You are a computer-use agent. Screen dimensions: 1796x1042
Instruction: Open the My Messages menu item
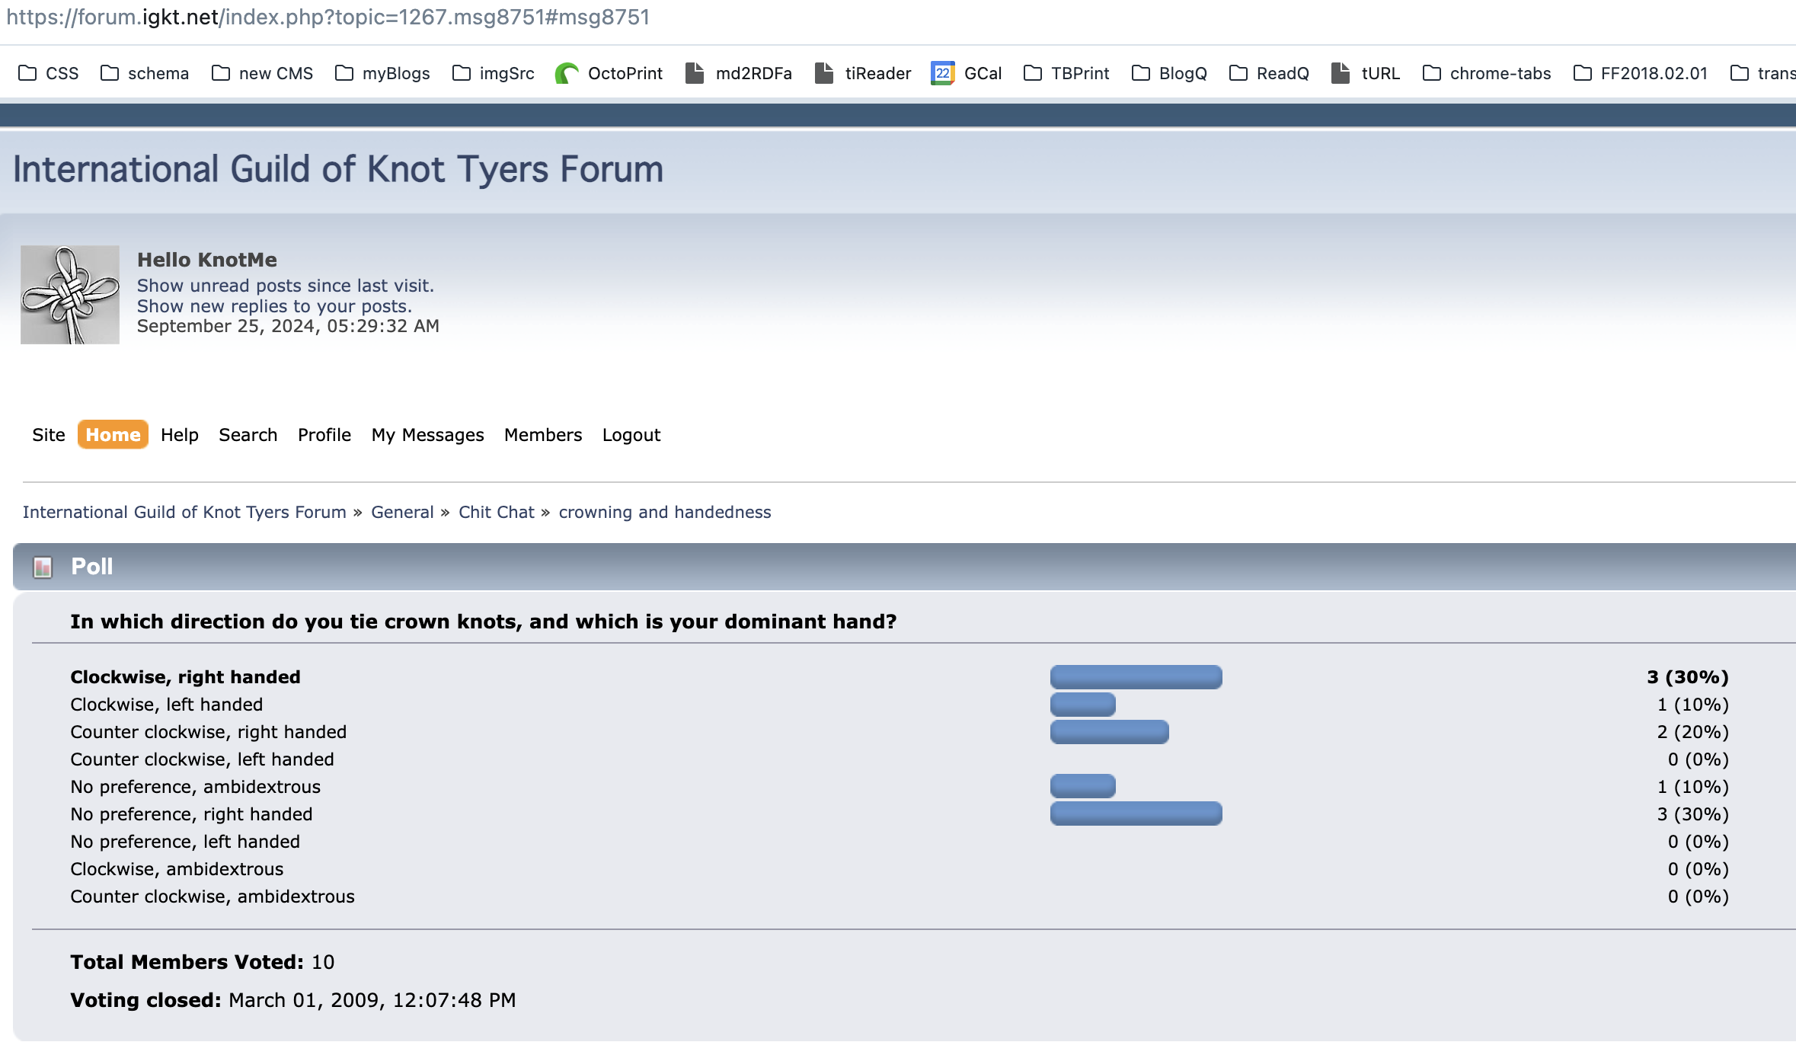427,435
